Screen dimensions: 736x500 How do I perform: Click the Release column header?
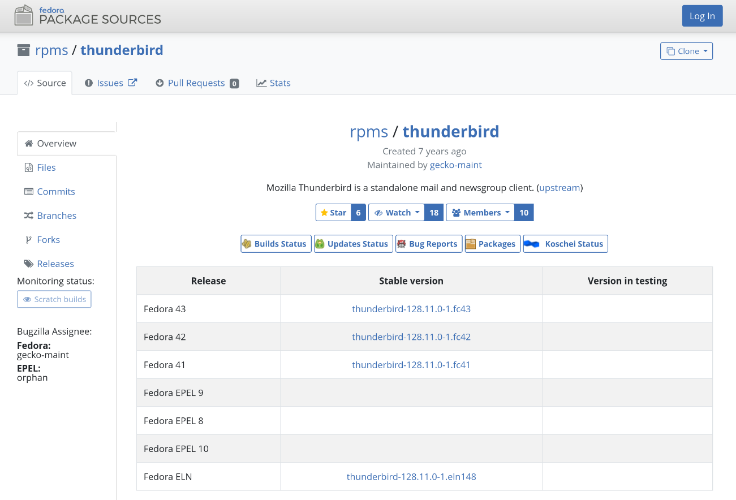209,281
